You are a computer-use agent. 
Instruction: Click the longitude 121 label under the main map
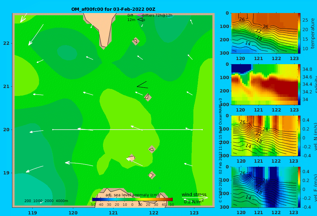[x=113, y=213]
